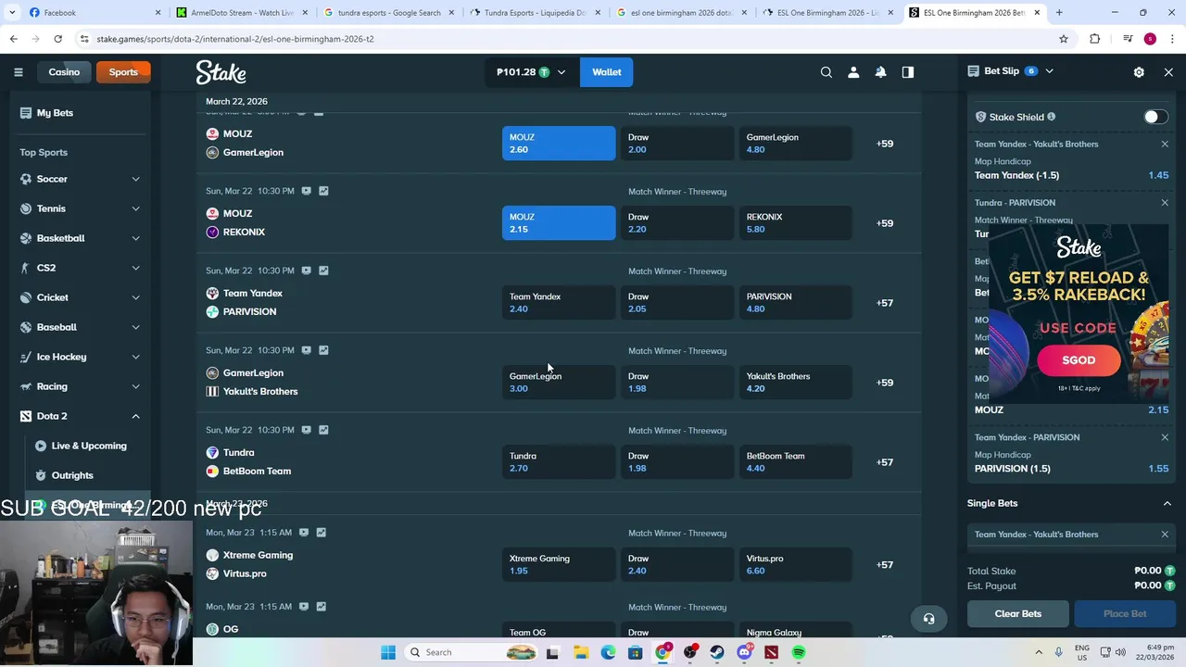The height and width of the screenshot is (667, 1186).
Task: Open the balance currency dropdown
Action: tap(531, 71)
